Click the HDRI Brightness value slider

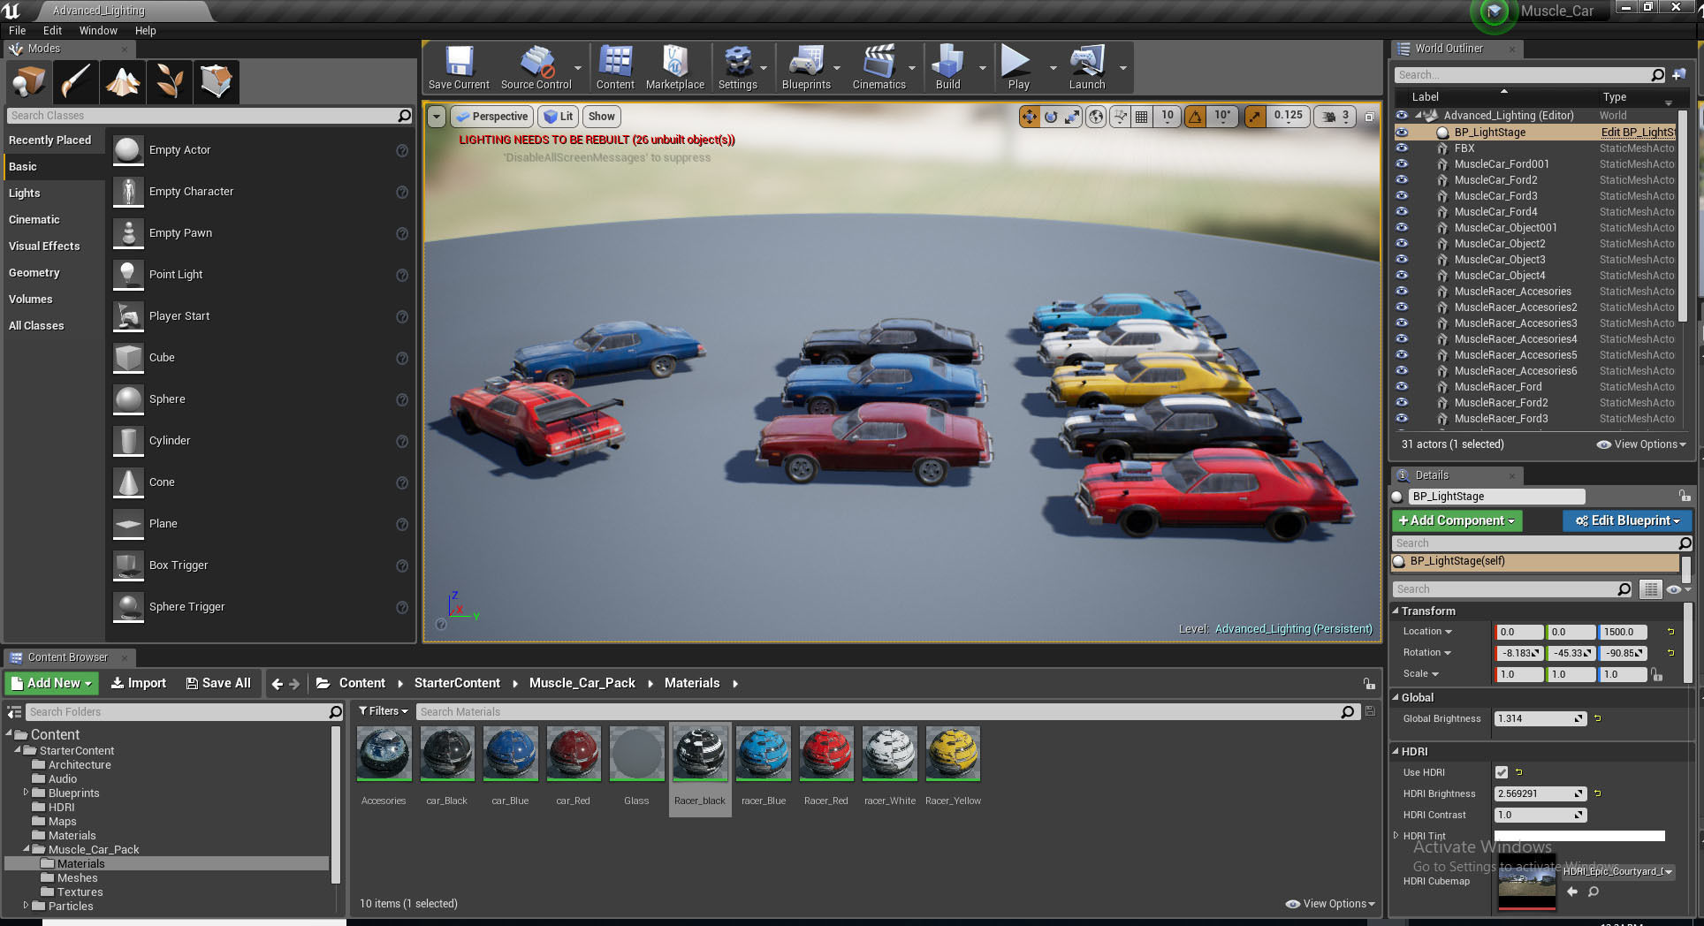1540,793
